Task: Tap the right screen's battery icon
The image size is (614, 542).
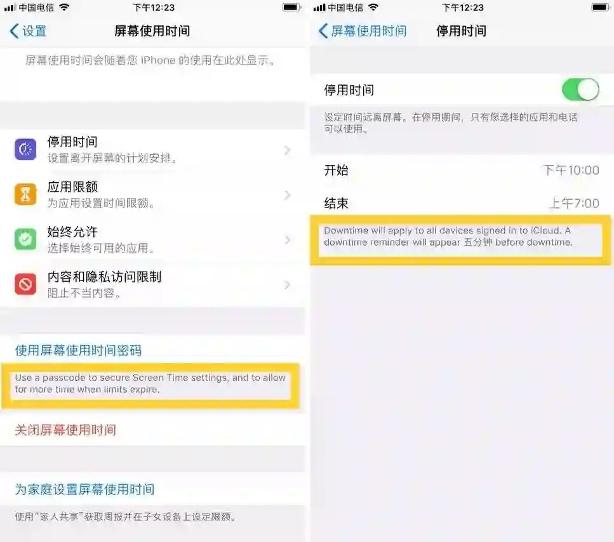Action: (x=600, y=7)
